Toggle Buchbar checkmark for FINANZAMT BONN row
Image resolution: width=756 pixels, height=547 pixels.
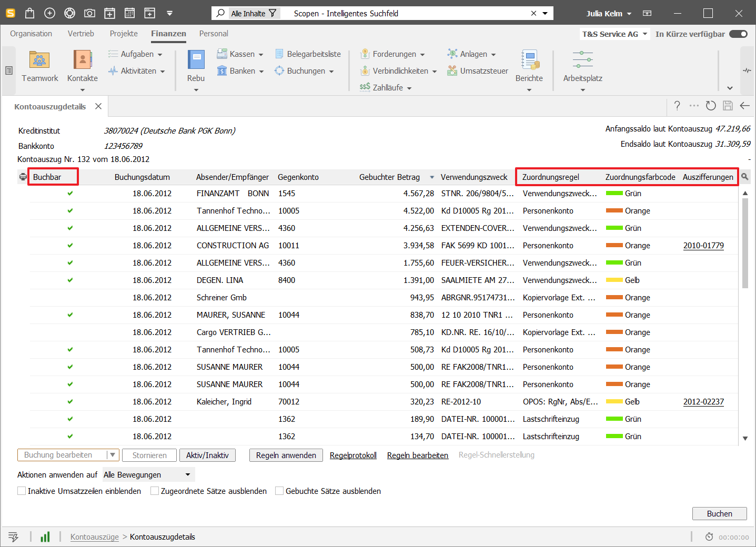click(x=70, y=193)
